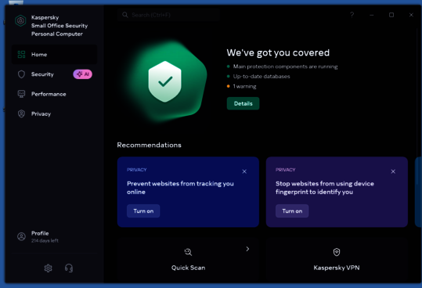Open the Kaspersky VPN tile
The height and width of the screenshot is (288, 422).
click(x=337, y=260)
